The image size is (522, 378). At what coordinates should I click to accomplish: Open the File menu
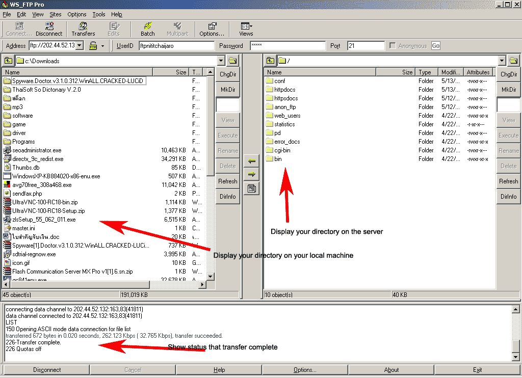[x=7, y=14]
